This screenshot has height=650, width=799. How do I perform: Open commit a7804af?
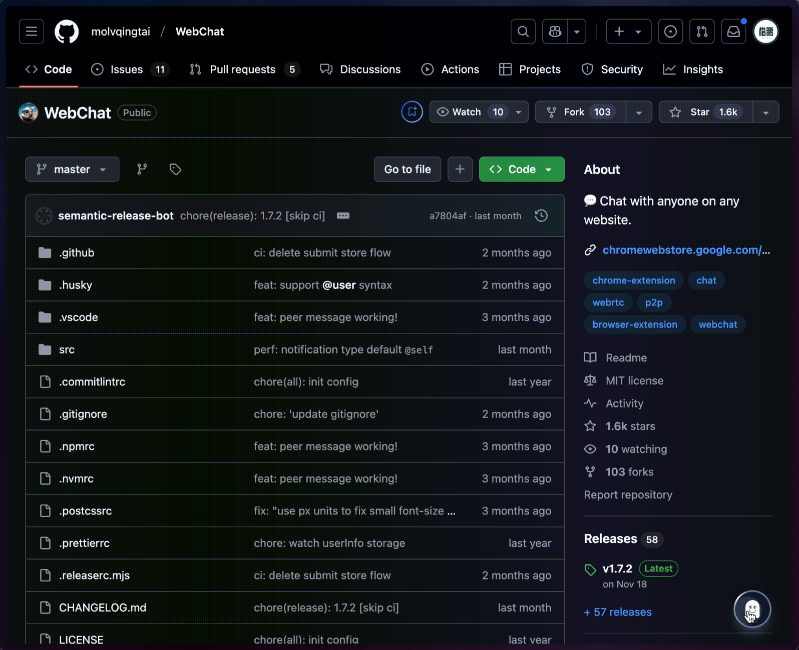coord(448,215)
